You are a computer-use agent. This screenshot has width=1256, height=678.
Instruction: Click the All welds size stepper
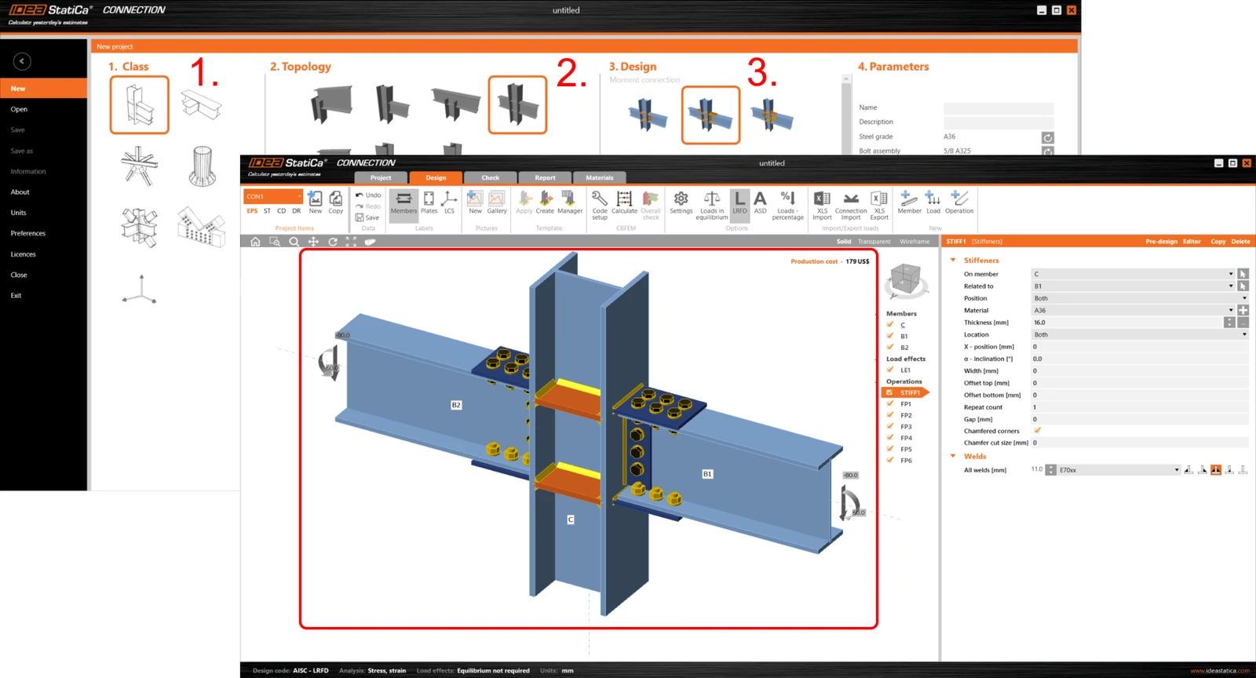click(x=1050, y=470)
